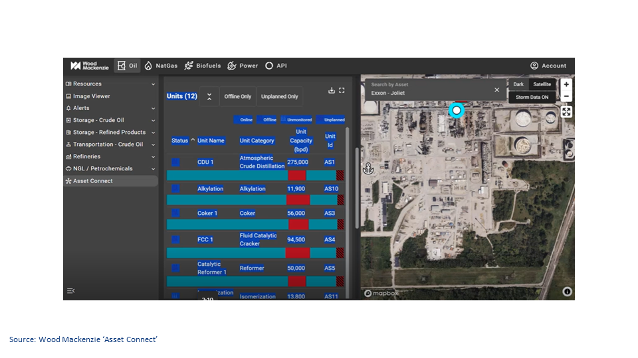Collapse the left sidebar menu
The width and height of the screenshot is (638, 358).
coord(70,290)
